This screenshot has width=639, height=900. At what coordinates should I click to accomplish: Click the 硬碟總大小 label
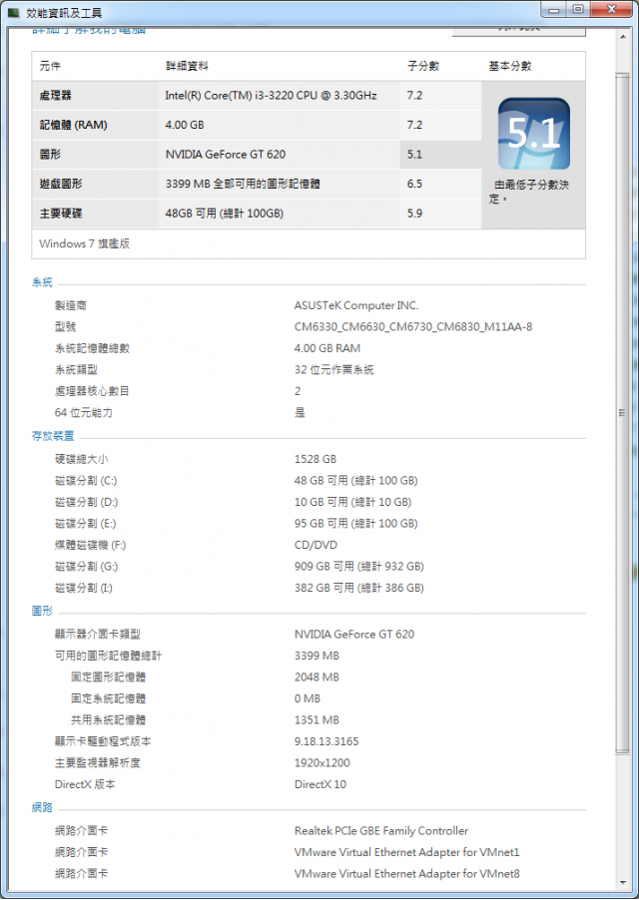[82, 459]
